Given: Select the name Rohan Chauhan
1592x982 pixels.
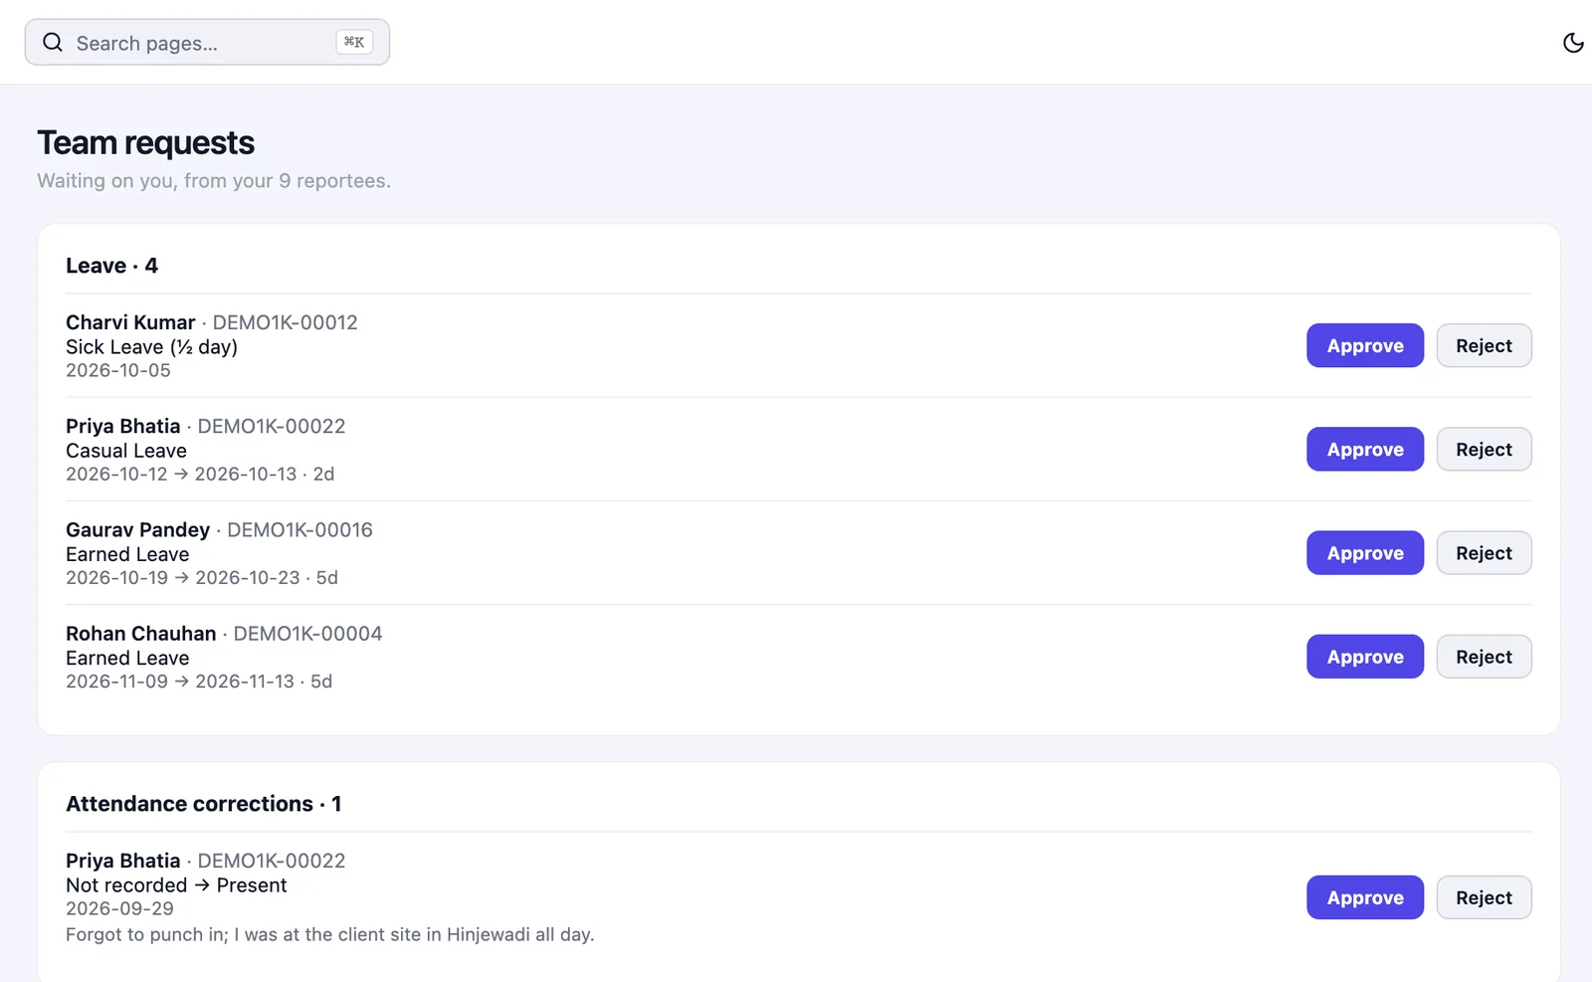Looking at the screenshot, I should 141,634.
